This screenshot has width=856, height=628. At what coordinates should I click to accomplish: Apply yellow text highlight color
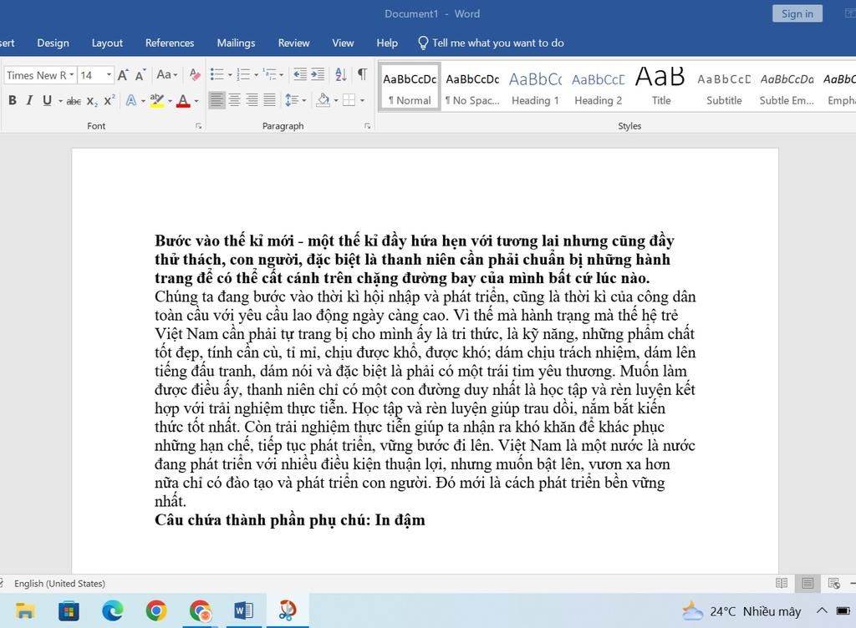tap(156, 101)
